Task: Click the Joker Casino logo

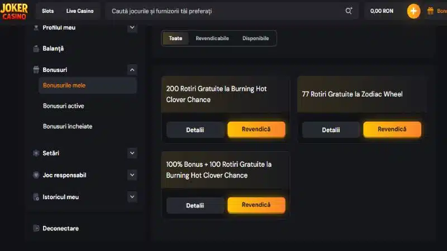Action: click(x=15, y=11)
